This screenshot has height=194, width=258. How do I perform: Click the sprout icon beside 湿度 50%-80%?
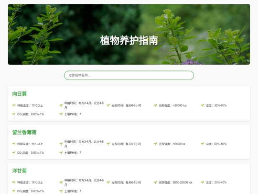pos(203,144)
